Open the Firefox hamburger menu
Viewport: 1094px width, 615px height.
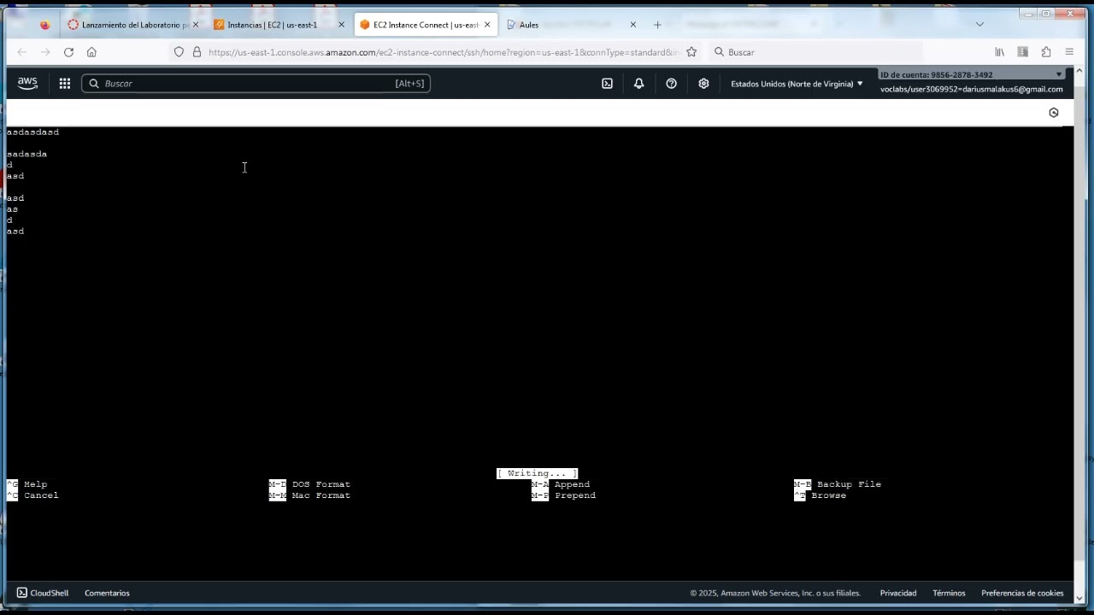(x=1069, y=52)
